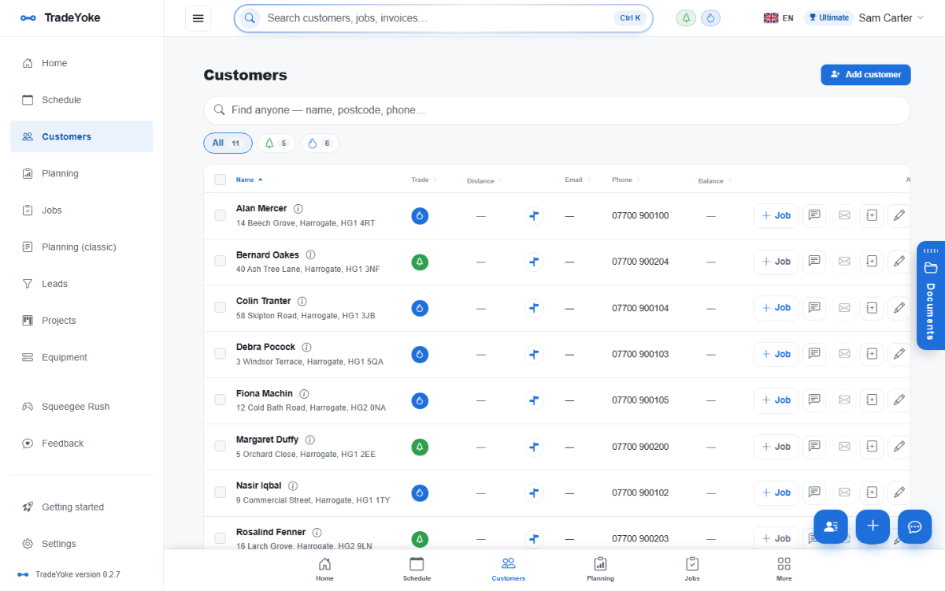Click the floating plus quick-add button
This screenshot has height=591, width=945.
tap(873, 526)
